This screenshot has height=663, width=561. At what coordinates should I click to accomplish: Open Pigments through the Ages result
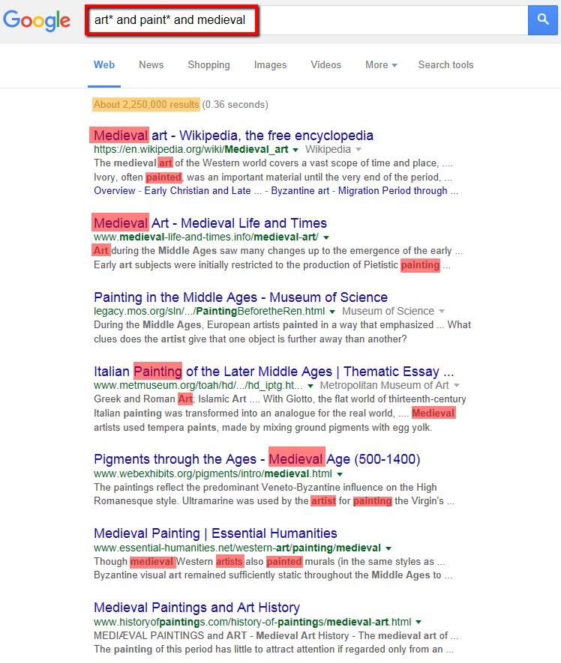pyautogui.click(x=257, y=458)
